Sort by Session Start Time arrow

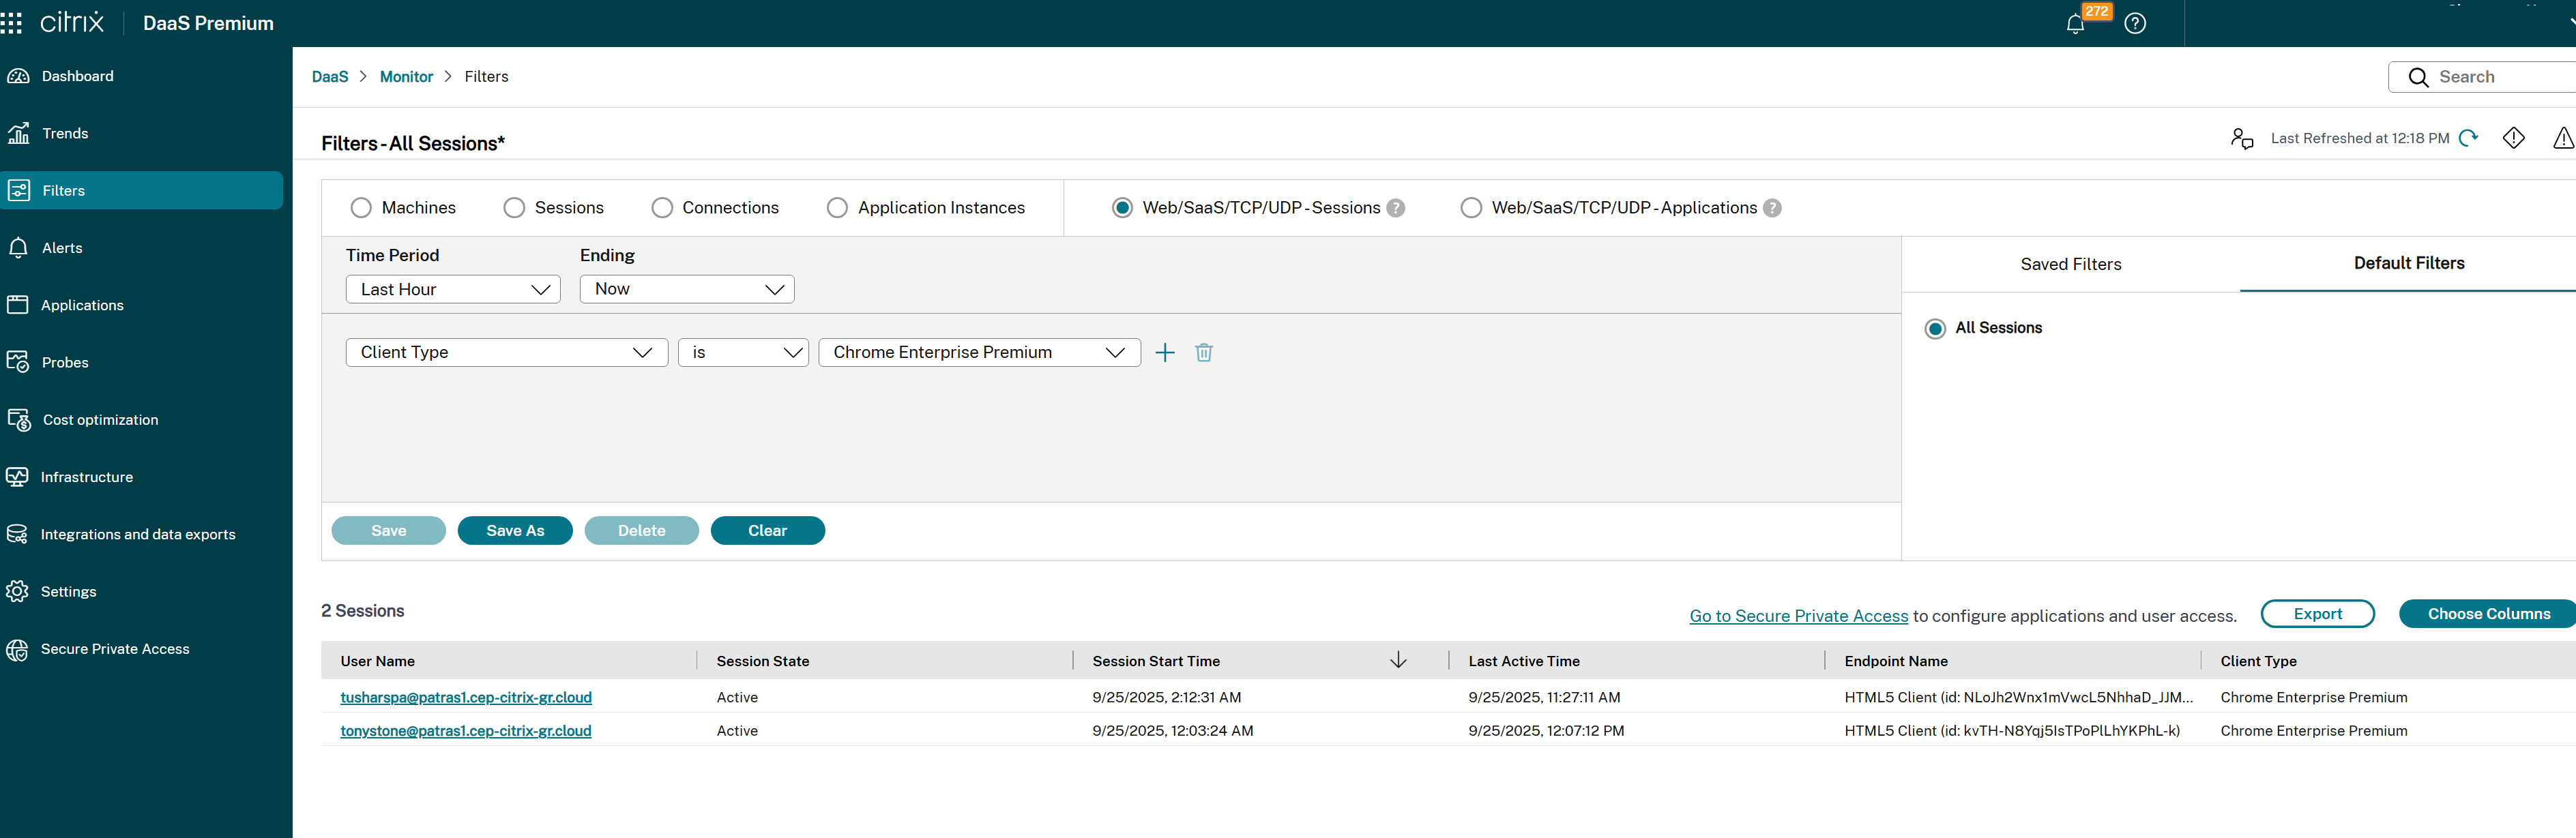point(1398,660)
